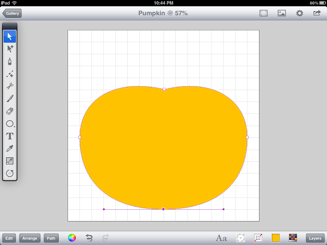Image resolution: width=327 pixels, height=245 pixels.
Task: Open the multicolor swatches grid
Action: point(293,238)
